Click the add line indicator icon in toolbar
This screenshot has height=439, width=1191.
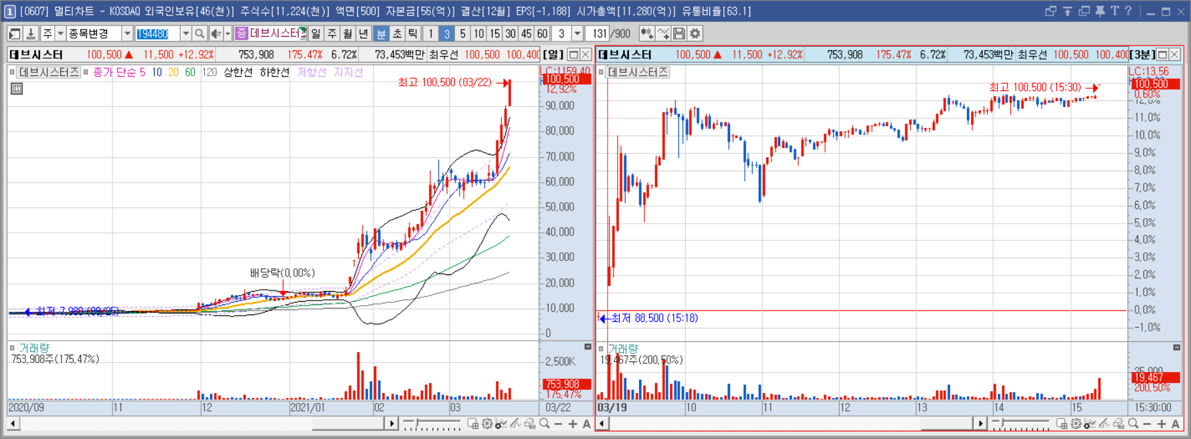point(663,33)
